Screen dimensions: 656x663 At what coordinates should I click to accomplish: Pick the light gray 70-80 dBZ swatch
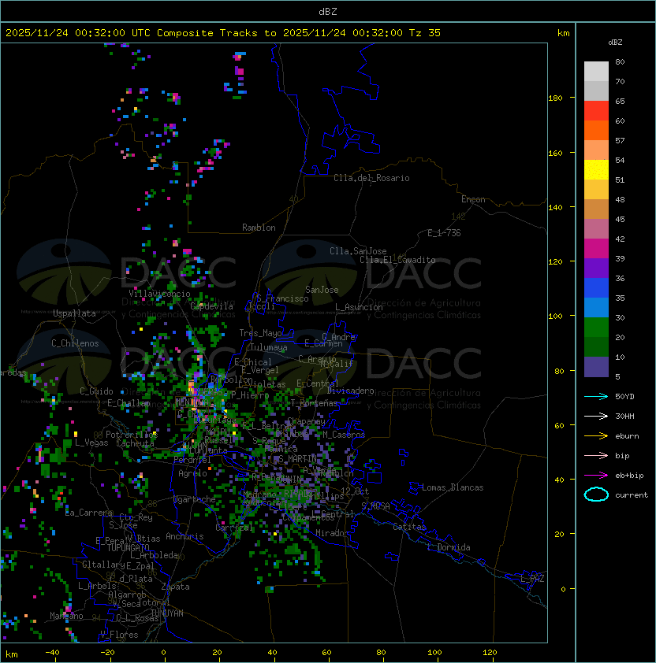click(596, 72)
